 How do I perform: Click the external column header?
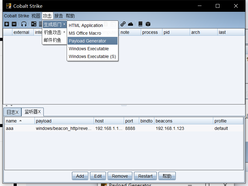click(x=23, y=32)
